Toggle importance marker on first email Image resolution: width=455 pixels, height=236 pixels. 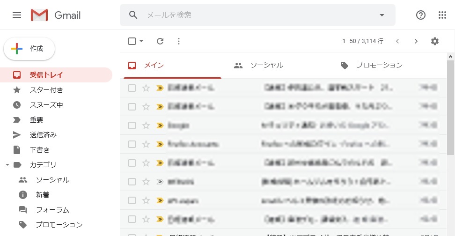160,88
